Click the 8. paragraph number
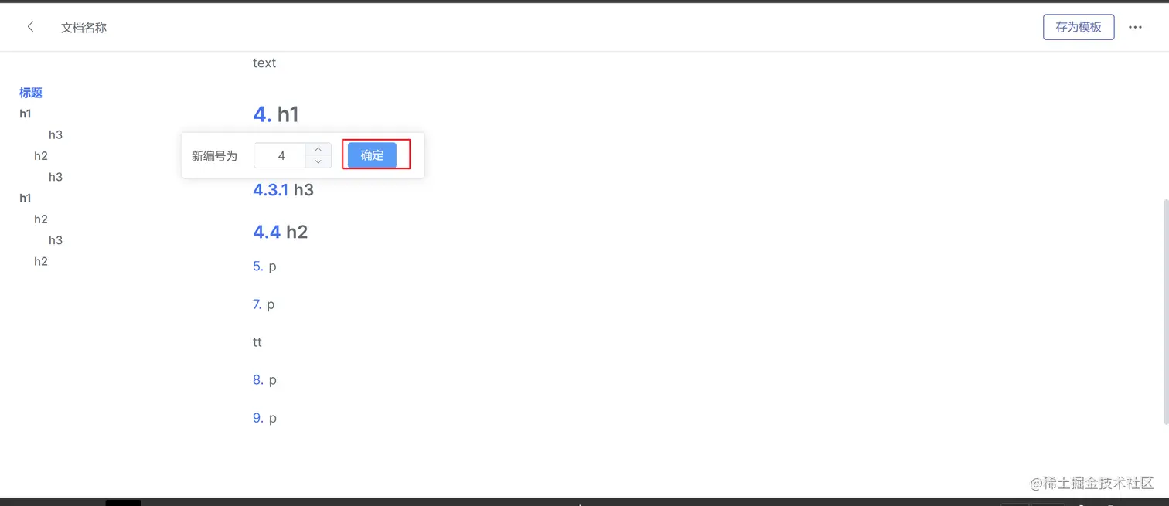This screenshot has width=1169, height=506. 258,380
